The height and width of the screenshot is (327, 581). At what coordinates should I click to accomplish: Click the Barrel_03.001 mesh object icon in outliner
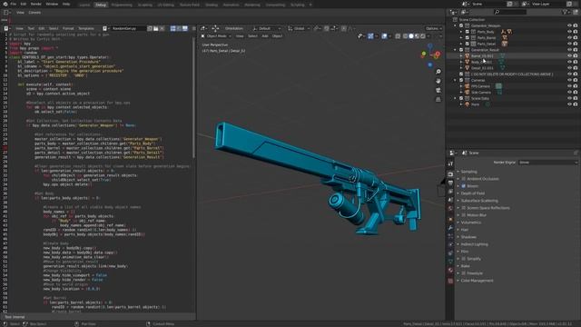point(467,56)
